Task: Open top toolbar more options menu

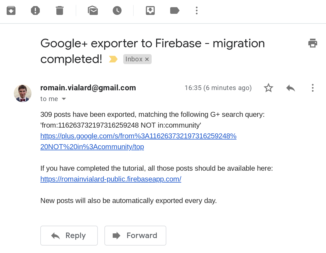Action: pyautogui.click(x=197, y=11)
